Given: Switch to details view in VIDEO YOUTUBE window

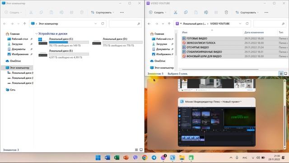Looking at the screenshot, I should 281,73.
